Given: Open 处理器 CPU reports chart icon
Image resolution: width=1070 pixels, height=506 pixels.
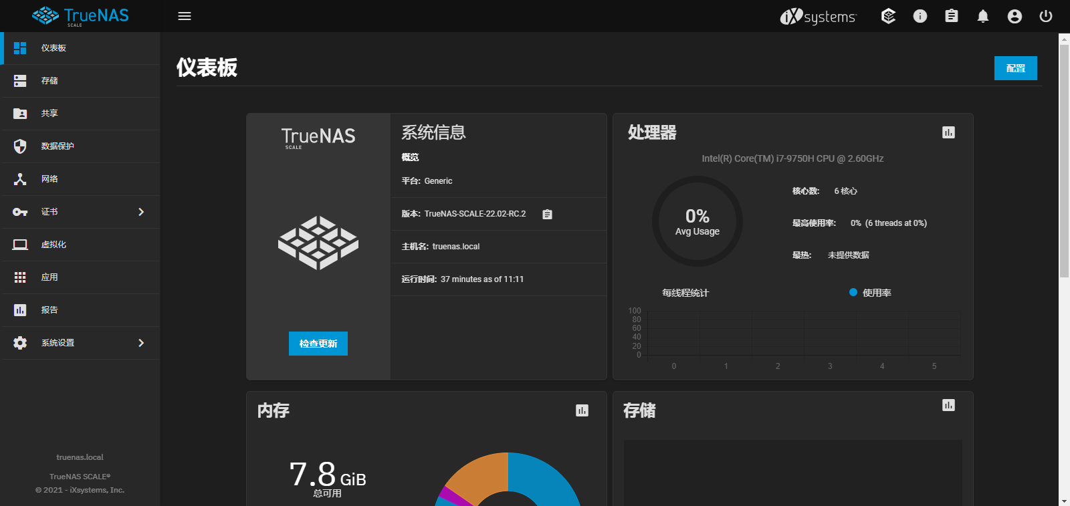Looking at the screenshot, I should 948,132.
